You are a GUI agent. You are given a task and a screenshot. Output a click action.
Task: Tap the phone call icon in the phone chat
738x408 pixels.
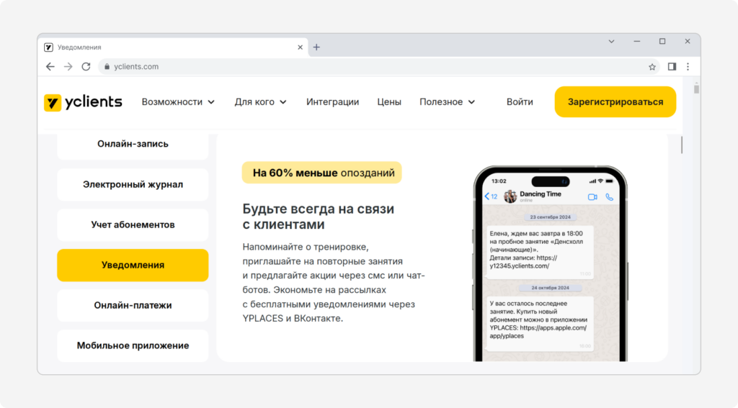[610, 197]
